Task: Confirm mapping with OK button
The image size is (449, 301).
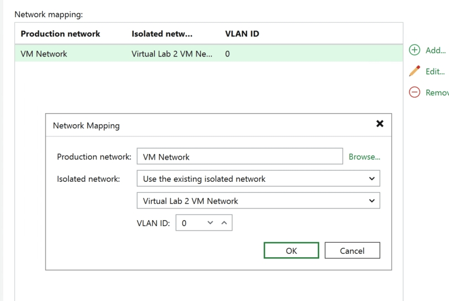Action: (x=291, y=251)
